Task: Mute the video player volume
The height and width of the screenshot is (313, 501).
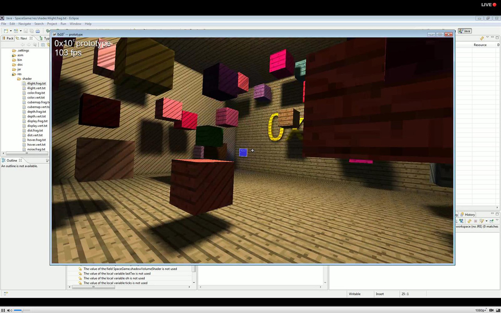Action: [x=9, y=310]
